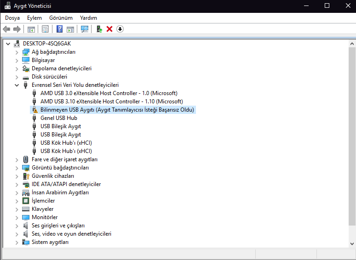Click the mouse icon for Fare category
Viewport: 356px width, 260px height.
point(26,159)
